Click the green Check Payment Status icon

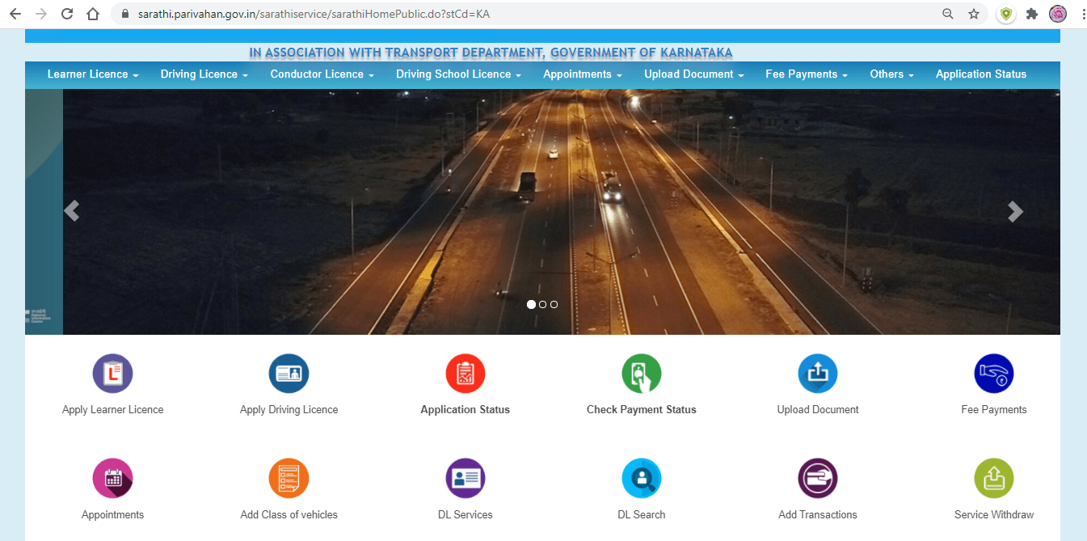coord(642,374)
